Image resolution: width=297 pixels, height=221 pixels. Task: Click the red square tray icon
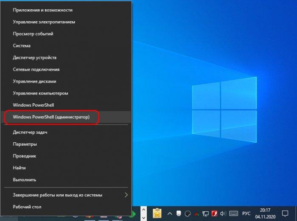[x=214, y=214]
